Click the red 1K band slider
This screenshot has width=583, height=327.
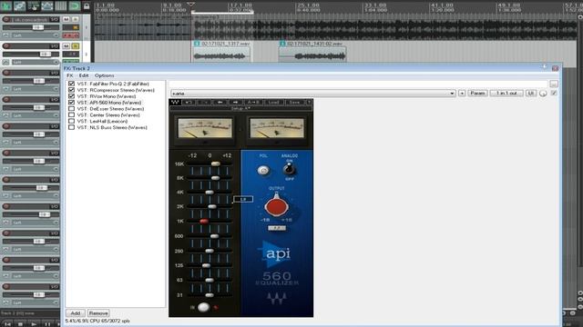tap(204, 222)
